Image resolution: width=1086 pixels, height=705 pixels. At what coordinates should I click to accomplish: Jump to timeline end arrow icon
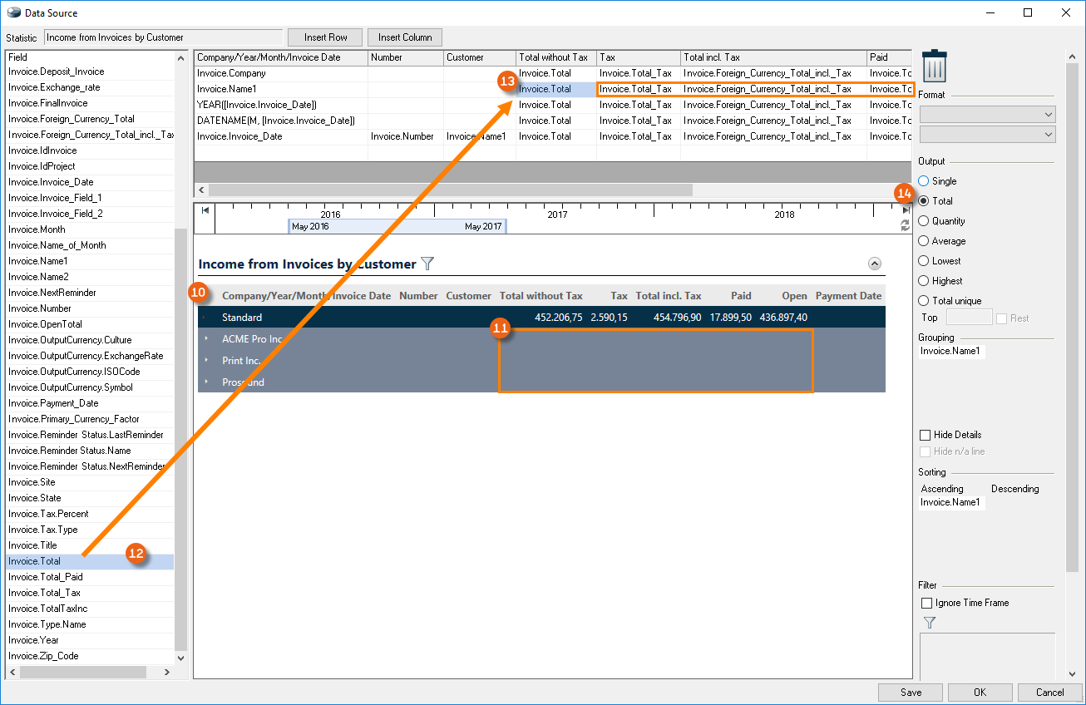pyautogui.click(x=906, y=211)
